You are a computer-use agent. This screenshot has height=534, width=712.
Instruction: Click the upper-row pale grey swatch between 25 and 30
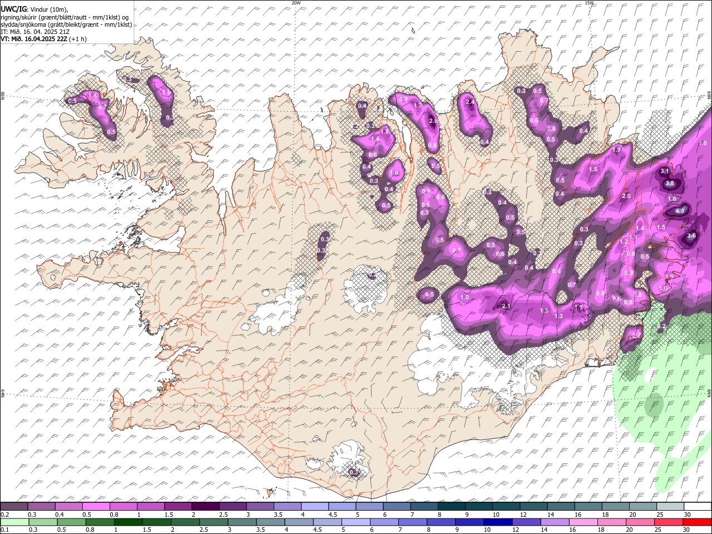(670, 507)
